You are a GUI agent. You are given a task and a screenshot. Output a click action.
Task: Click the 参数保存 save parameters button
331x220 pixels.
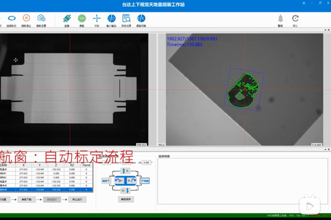[x=126, y=199]
